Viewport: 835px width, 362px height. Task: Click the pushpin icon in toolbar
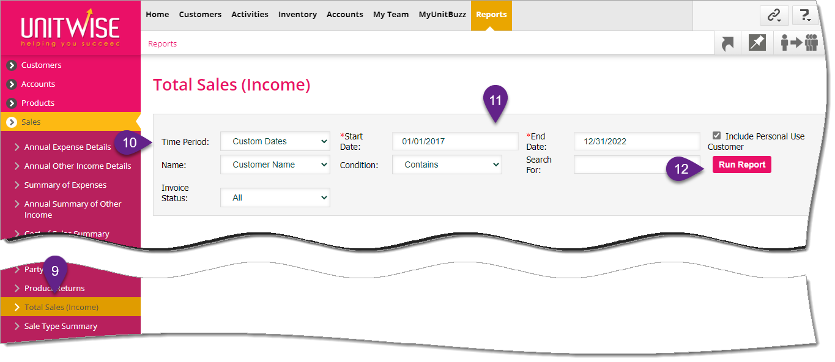pos(757,44)
